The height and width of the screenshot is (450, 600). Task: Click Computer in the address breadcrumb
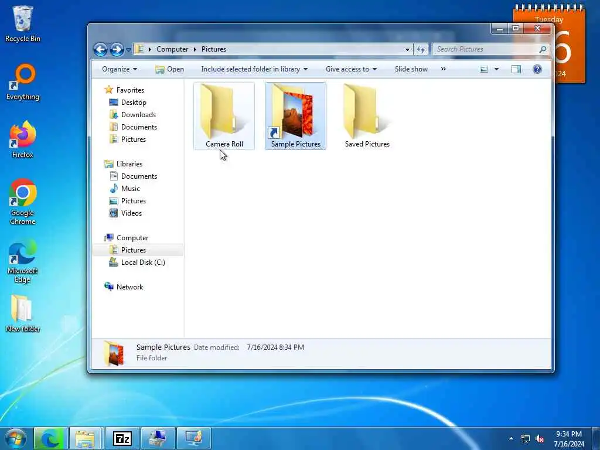172,49
